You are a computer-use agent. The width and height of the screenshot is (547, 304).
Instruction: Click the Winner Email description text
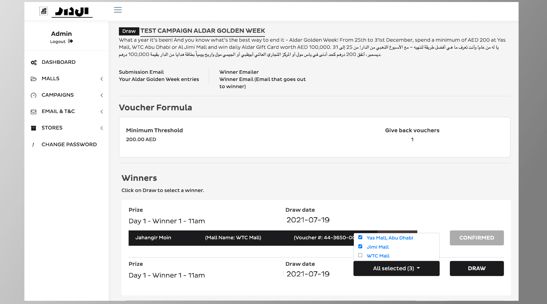262,83
